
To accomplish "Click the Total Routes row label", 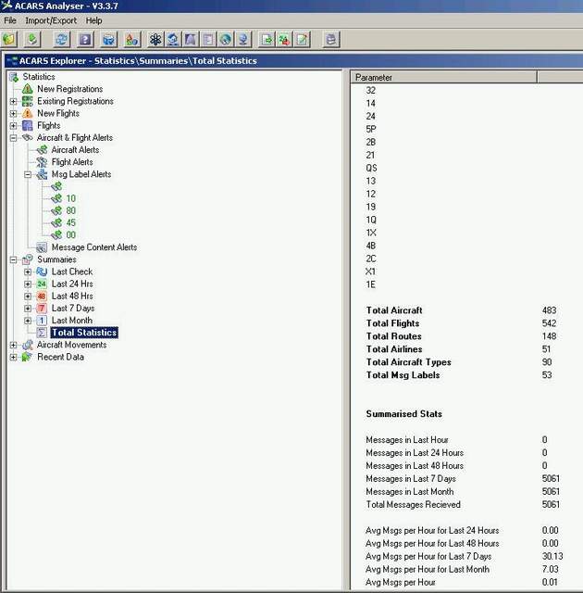I will click(394, 336).
